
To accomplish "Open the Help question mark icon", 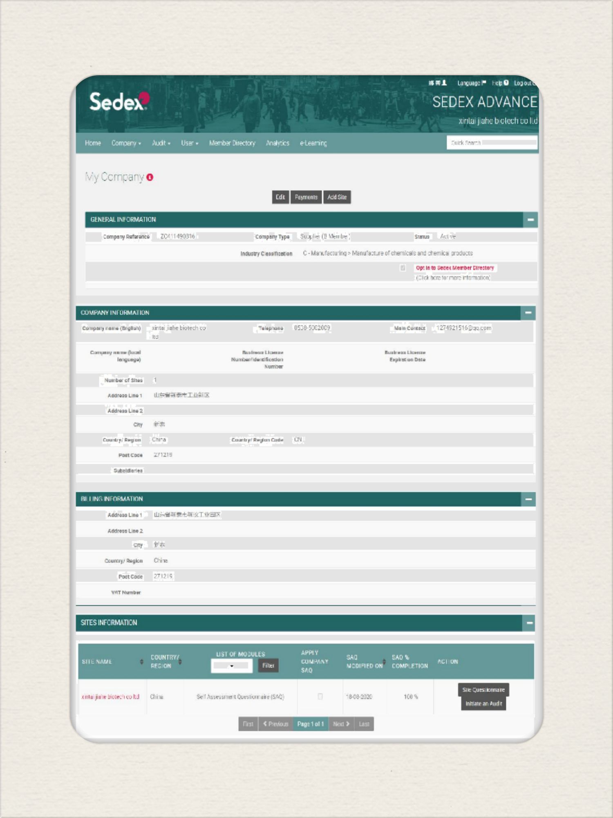I will click(x=506, y=83).
